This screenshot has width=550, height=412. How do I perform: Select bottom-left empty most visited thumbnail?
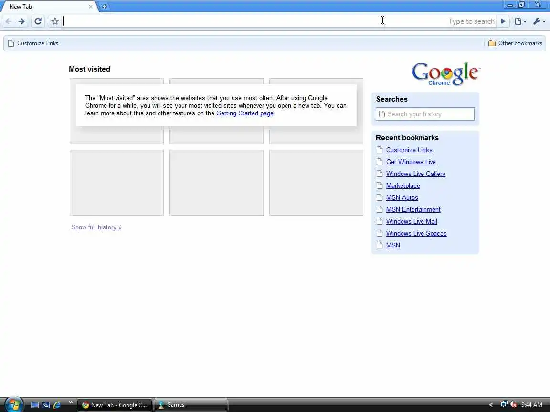116,183
